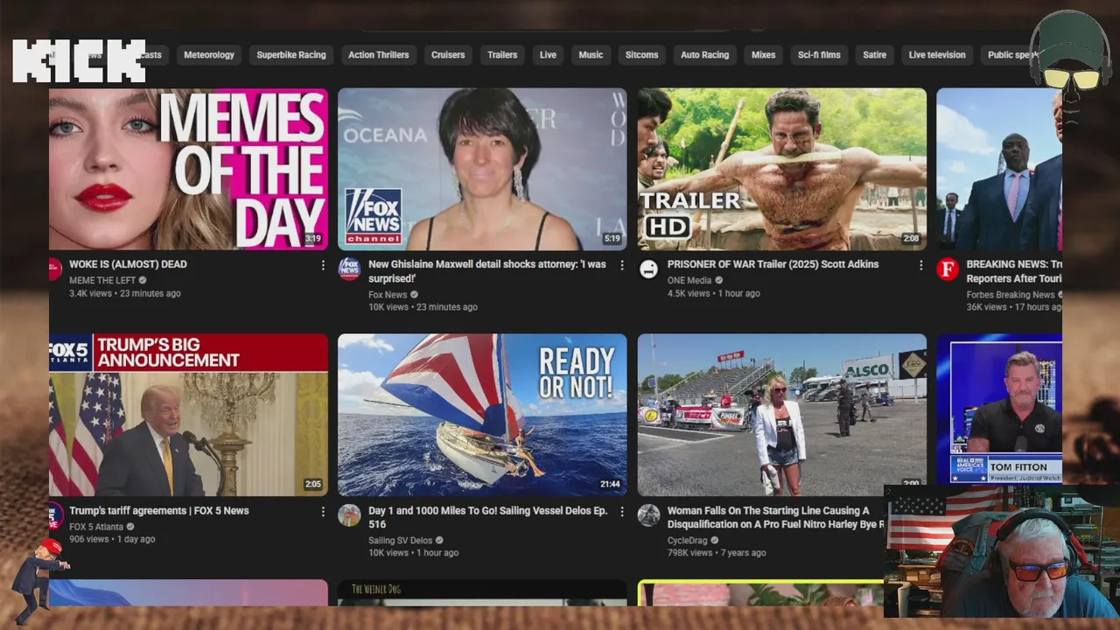Open FOX 5 Atlanta channel avatar
This screenshot has height=630, width=1120.
(55, 515)
